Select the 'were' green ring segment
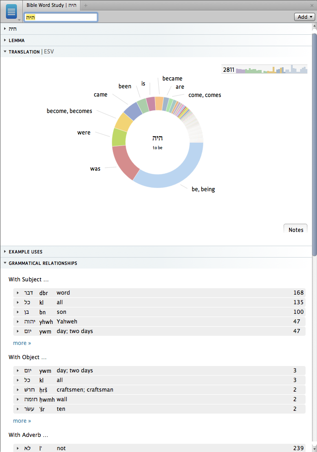The image size is (317, 452). (119, 137)
